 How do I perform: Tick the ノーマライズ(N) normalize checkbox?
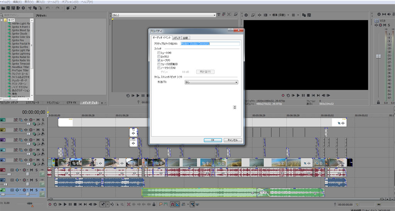point(159,68)
